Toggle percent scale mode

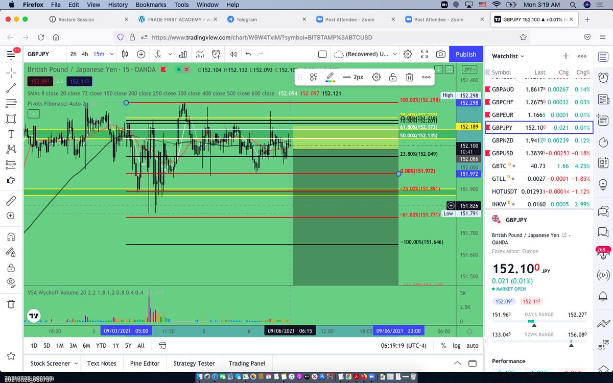tap(443, 346)
